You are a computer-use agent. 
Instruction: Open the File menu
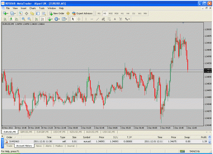(x=8, y=8)
